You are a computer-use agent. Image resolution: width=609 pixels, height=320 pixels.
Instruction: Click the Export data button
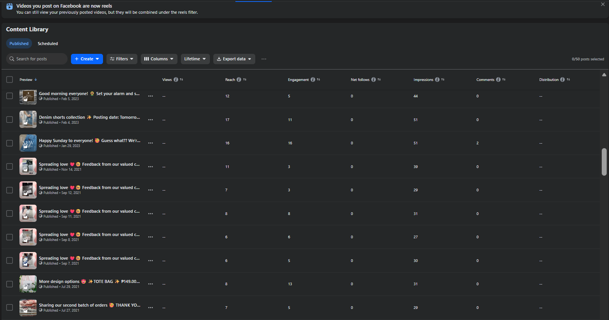234,59
